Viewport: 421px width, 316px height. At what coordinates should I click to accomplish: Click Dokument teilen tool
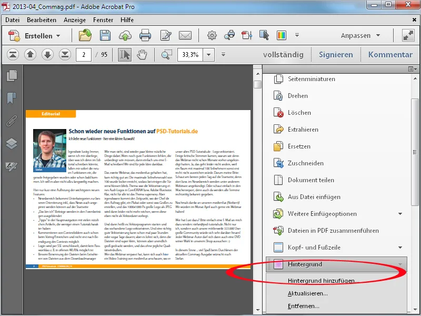(x=311, y=180)
